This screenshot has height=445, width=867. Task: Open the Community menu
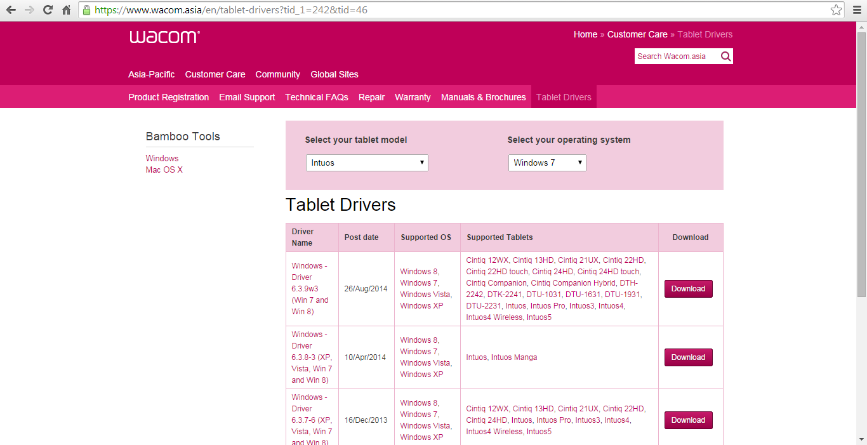point(278,74)
